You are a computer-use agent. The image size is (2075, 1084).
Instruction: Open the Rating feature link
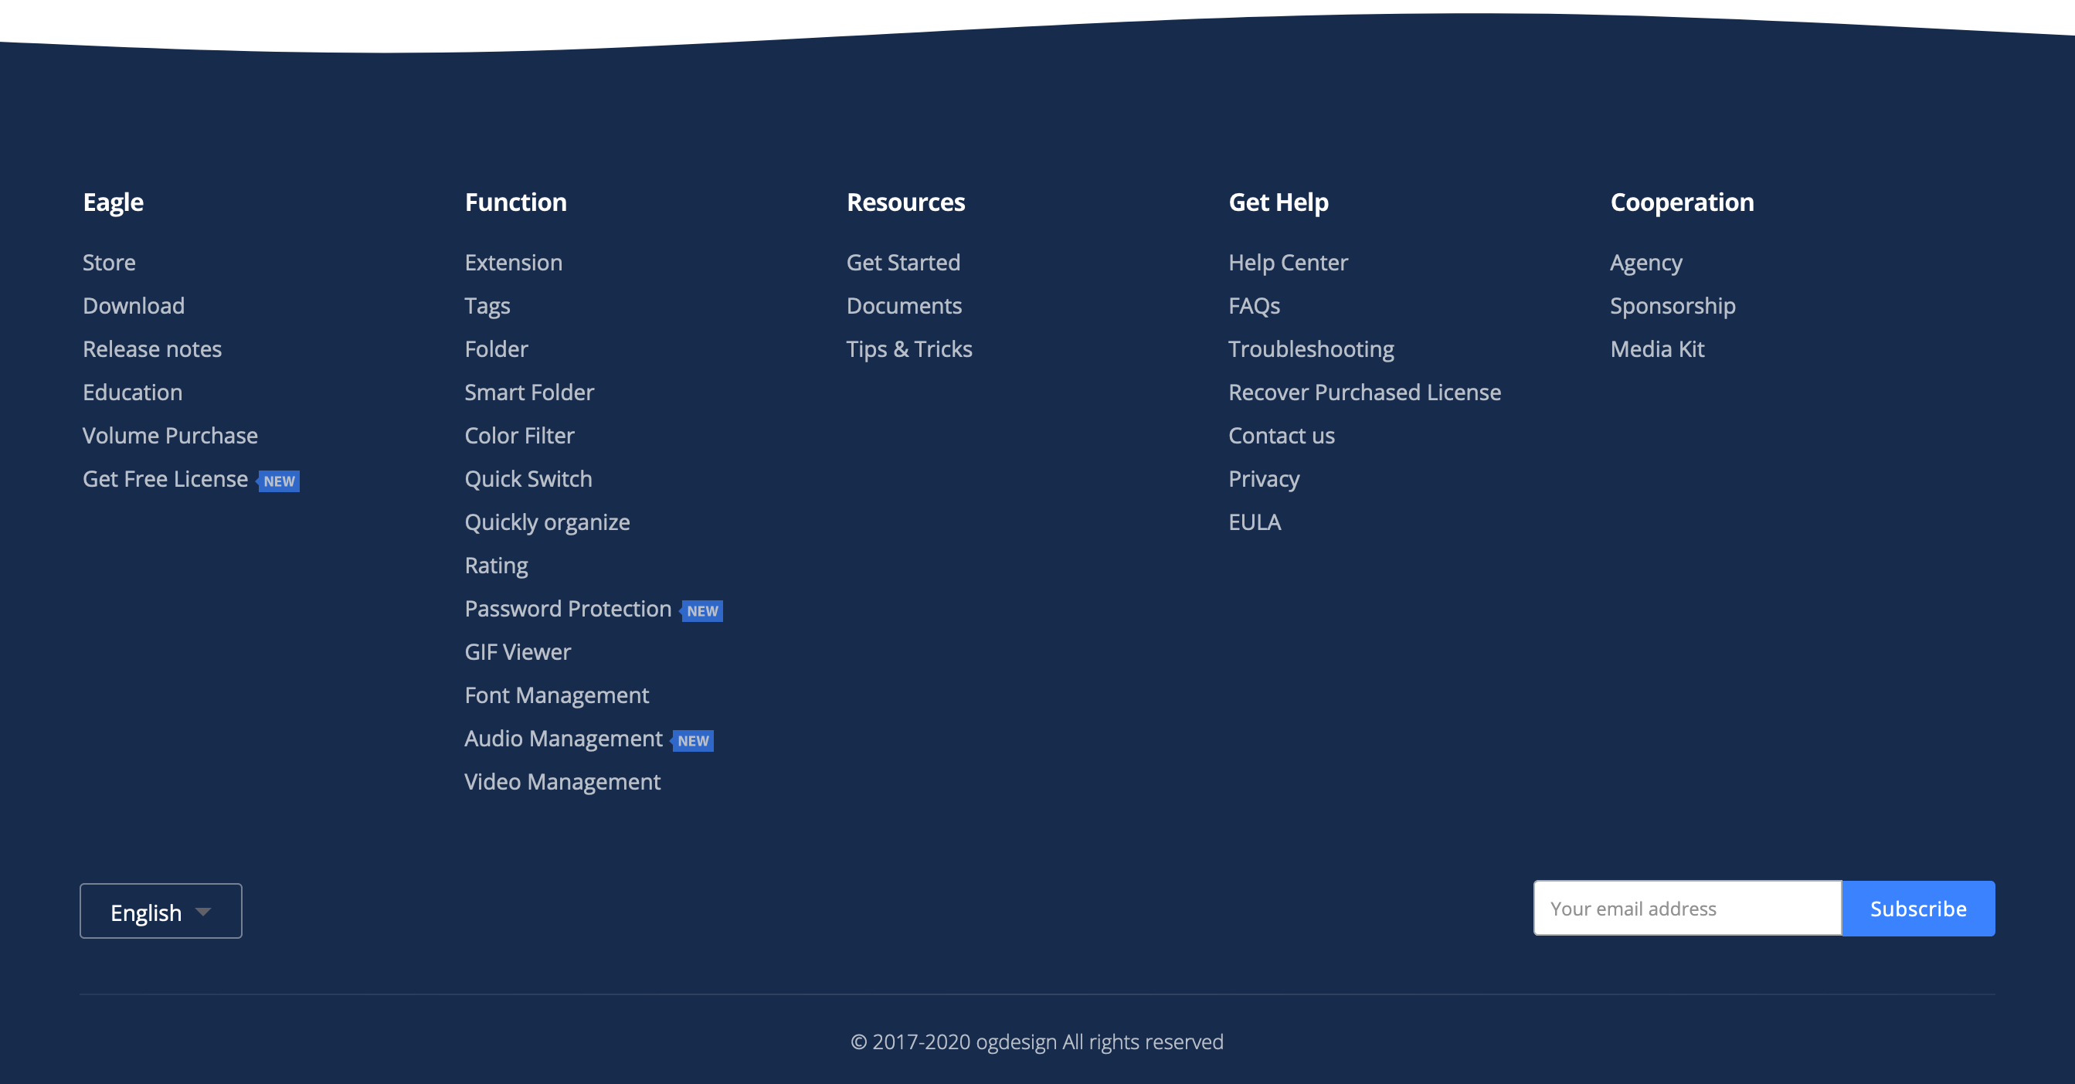(496, 566)
